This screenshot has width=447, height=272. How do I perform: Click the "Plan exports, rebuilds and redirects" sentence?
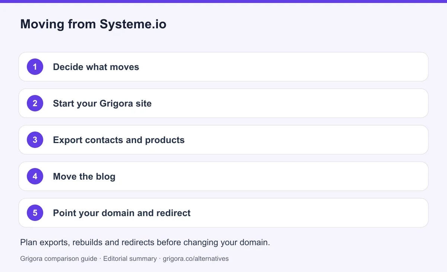145,242
